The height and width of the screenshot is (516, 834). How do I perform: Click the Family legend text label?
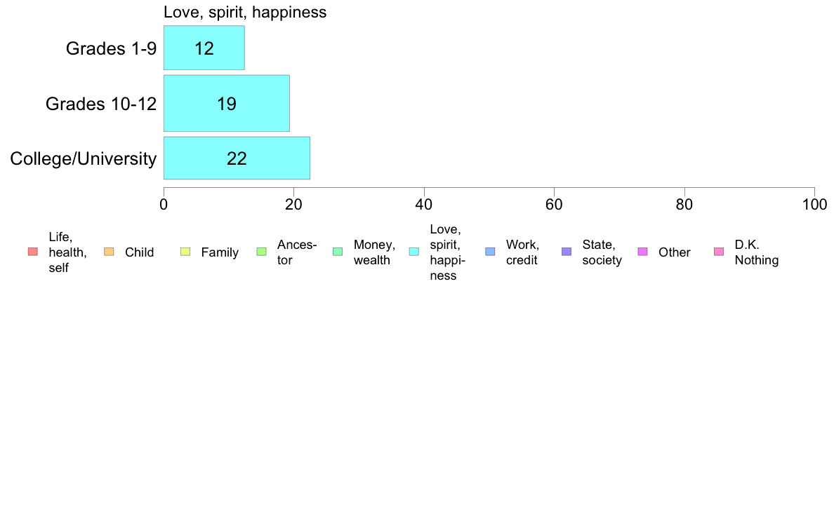220,252
